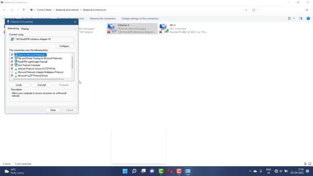Open the Help icon
Viewport: 313px width, 176px height.
tap(308, 19)
